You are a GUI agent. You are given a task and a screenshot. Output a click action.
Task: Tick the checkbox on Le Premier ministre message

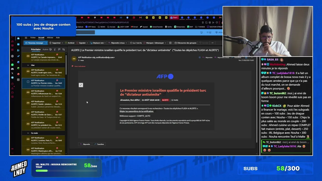28,82
